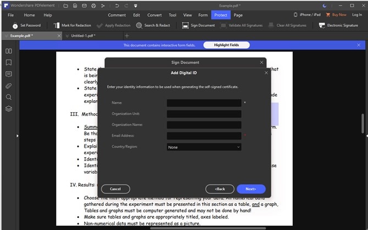Viewport: 368px width, 230px height.
Task: Open the comments panel icon
Action: [9, 74]
